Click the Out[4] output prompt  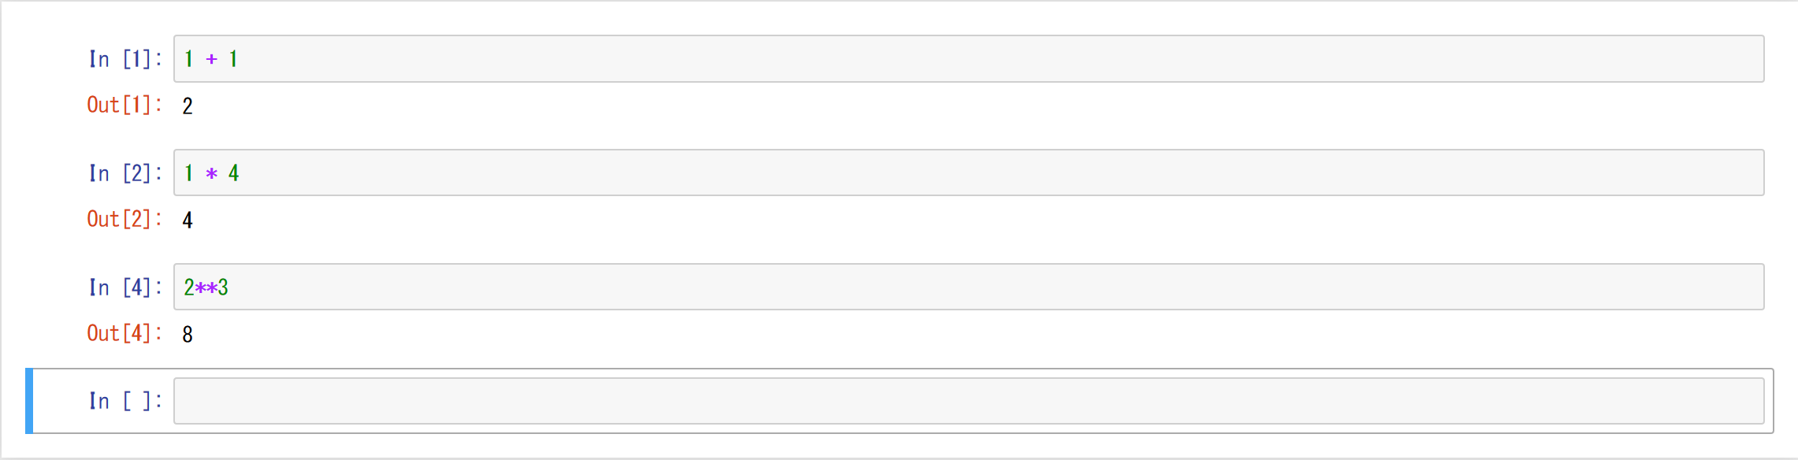[124, 334]
